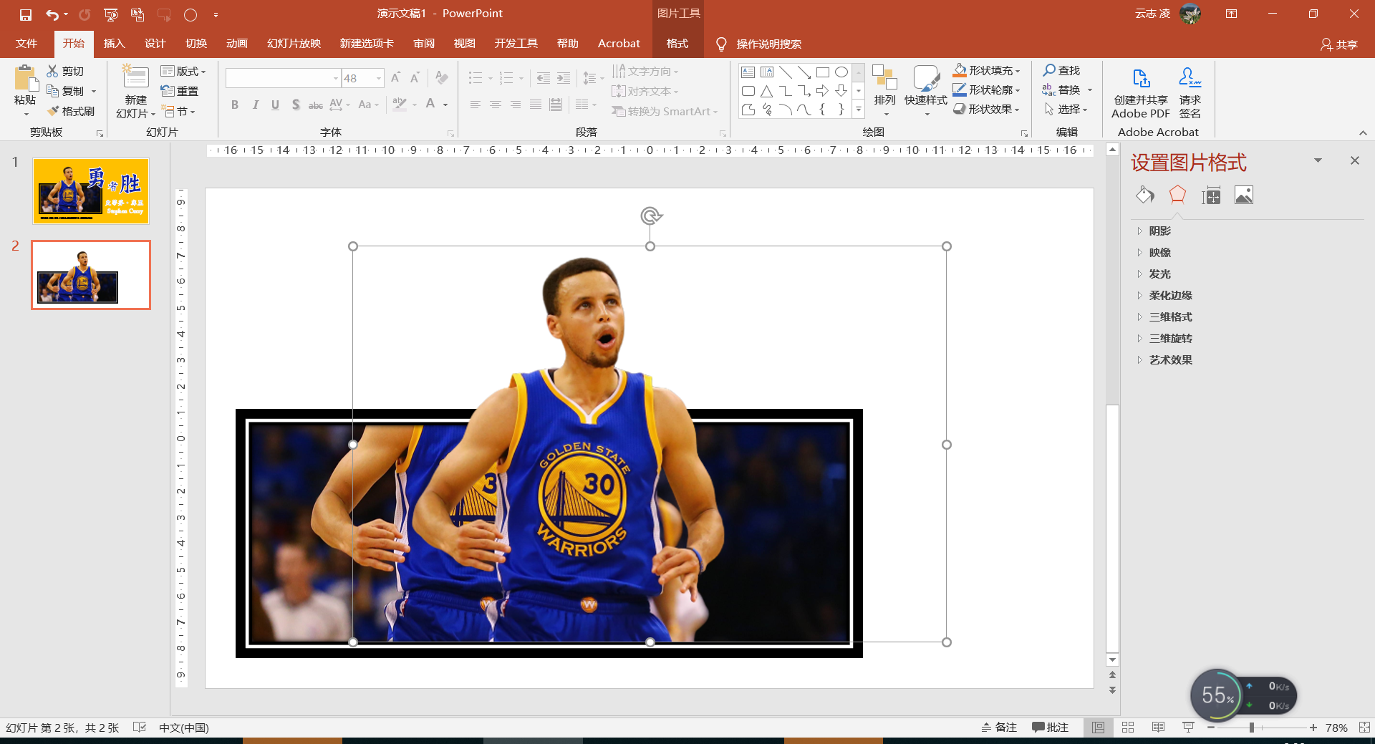Start slideshow from beginning icon in quick access toolbar

(110, 14)
